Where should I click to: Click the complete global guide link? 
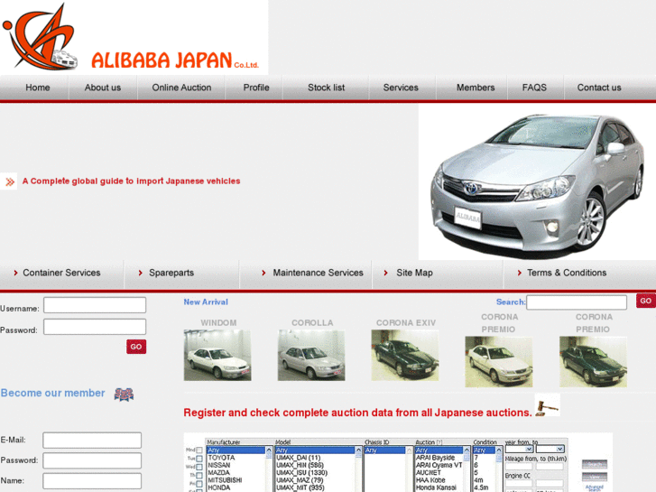[x=131, y=181]
